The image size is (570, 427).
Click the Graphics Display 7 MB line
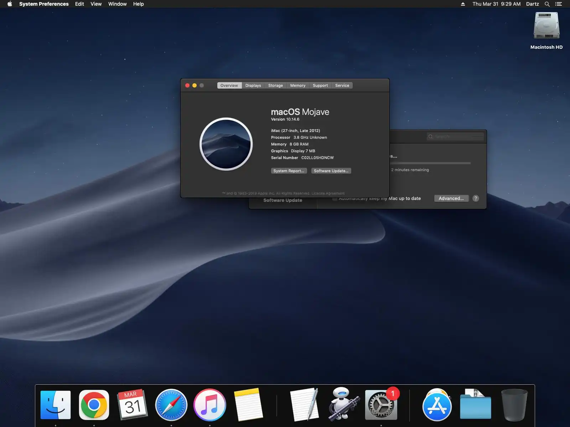click(x=293, y=151)
